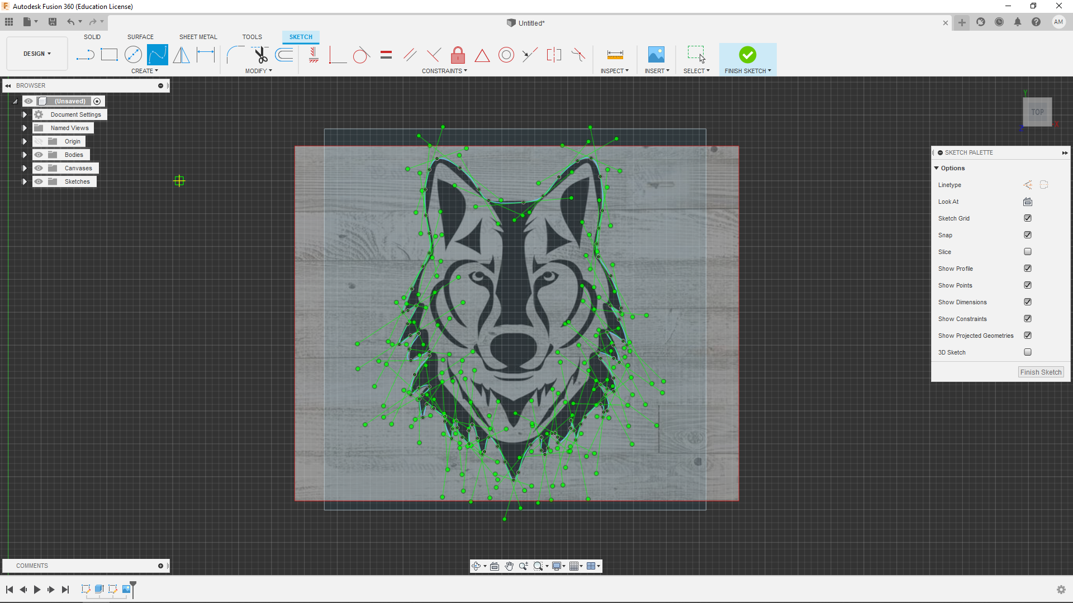Apply the Fix/Unfix lock constraint
Image resolution: width=1073 pixels, height=603 pixels.
pyautogui.click(x=458, y=55)
